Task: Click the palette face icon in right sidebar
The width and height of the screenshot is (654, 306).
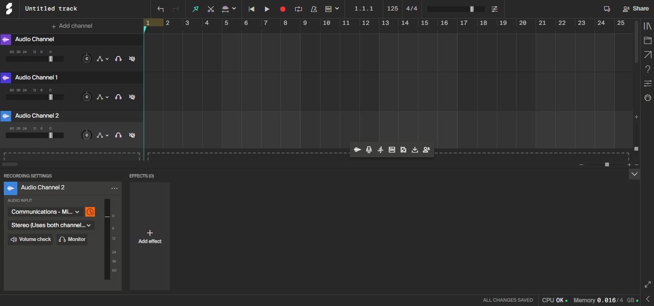Action: coord(647,97)
